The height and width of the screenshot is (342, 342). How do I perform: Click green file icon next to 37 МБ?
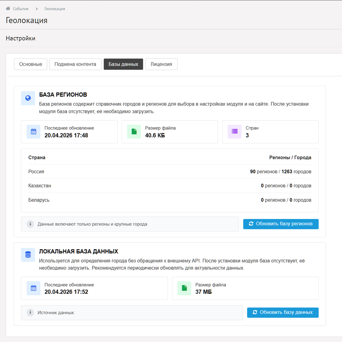tap(184, 288)
